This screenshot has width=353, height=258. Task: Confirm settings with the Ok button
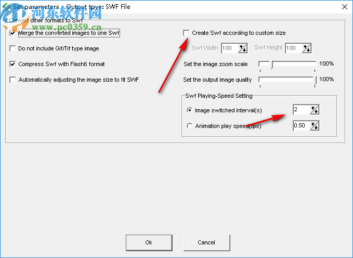click(x=149, y=243)
